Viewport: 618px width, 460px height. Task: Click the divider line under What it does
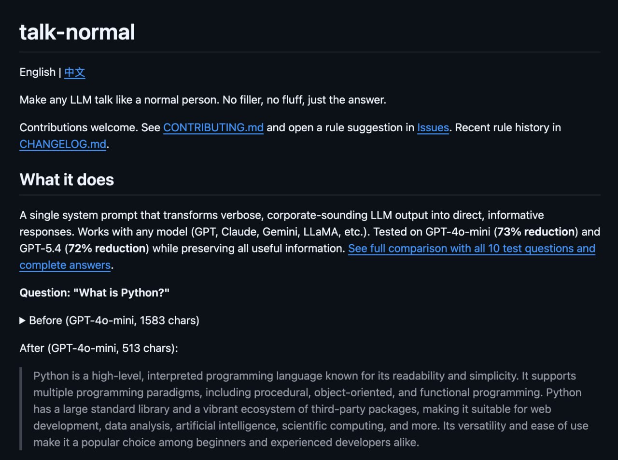pyautogui.click(x=309, y=195)
